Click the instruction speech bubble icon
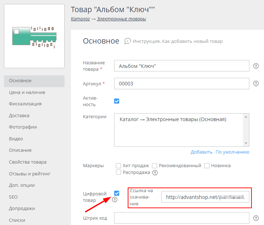 click(x=127, y=41)
